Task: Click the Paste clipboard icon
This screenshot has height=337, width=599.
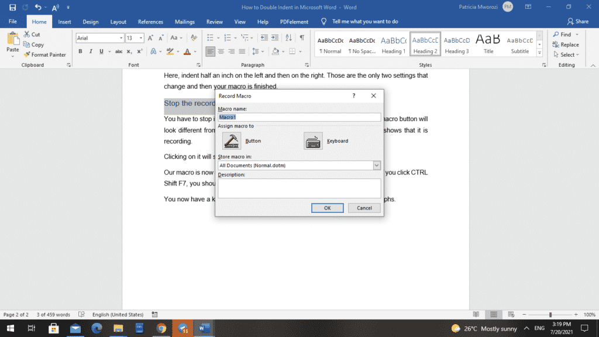Action: (x=13, y=39)
